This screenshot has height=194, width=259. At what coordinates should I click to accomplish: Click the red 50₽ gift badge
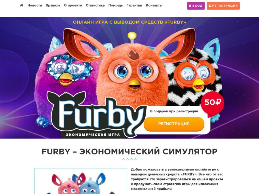[213, 102]
